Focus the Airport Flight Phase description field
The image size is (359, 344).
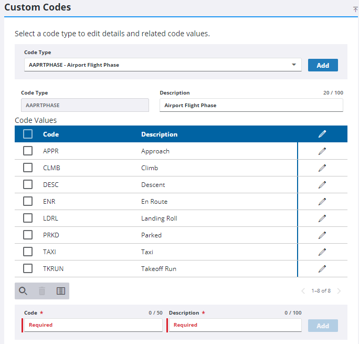[x=251, y=105]
